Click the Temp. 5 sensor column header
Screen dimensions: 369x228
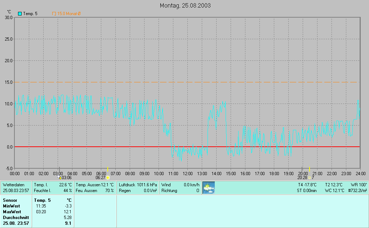point(42,200)
